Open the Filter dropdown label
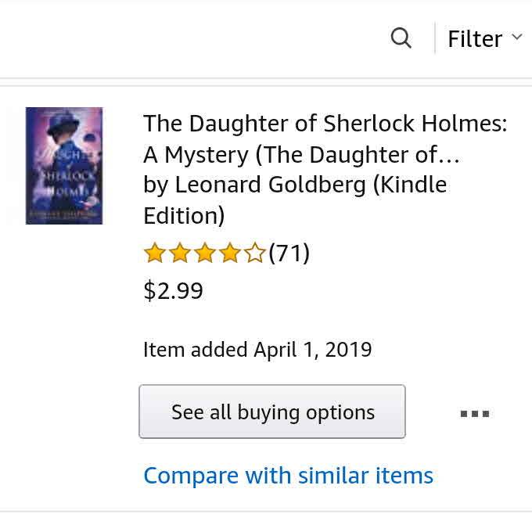Image resolution: width=532 pixels, height=532 pixels. point(474,38)
